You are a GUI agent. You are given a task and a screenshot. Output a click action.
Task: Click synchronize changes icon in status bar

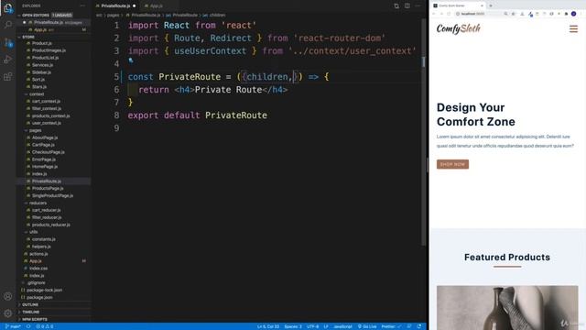click(28, 326)
